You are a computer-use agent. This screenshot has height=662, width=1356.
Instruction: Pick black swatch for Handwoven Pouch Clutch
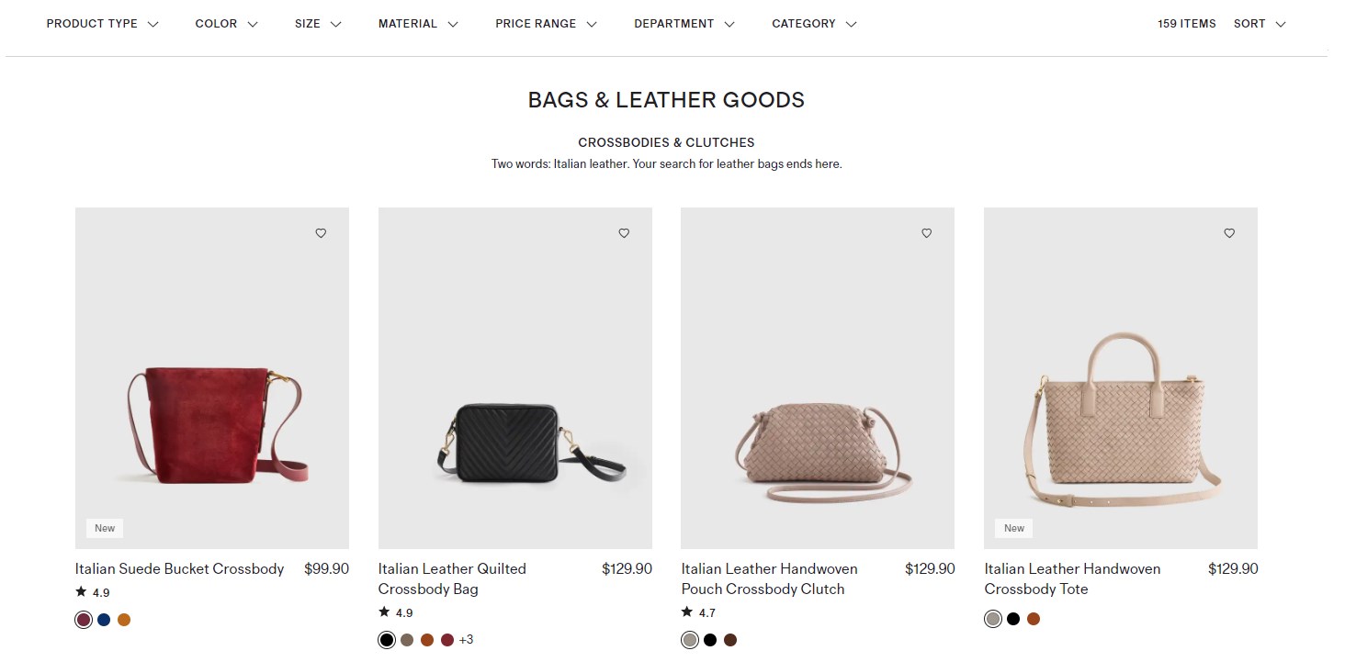tap(710, 640)
